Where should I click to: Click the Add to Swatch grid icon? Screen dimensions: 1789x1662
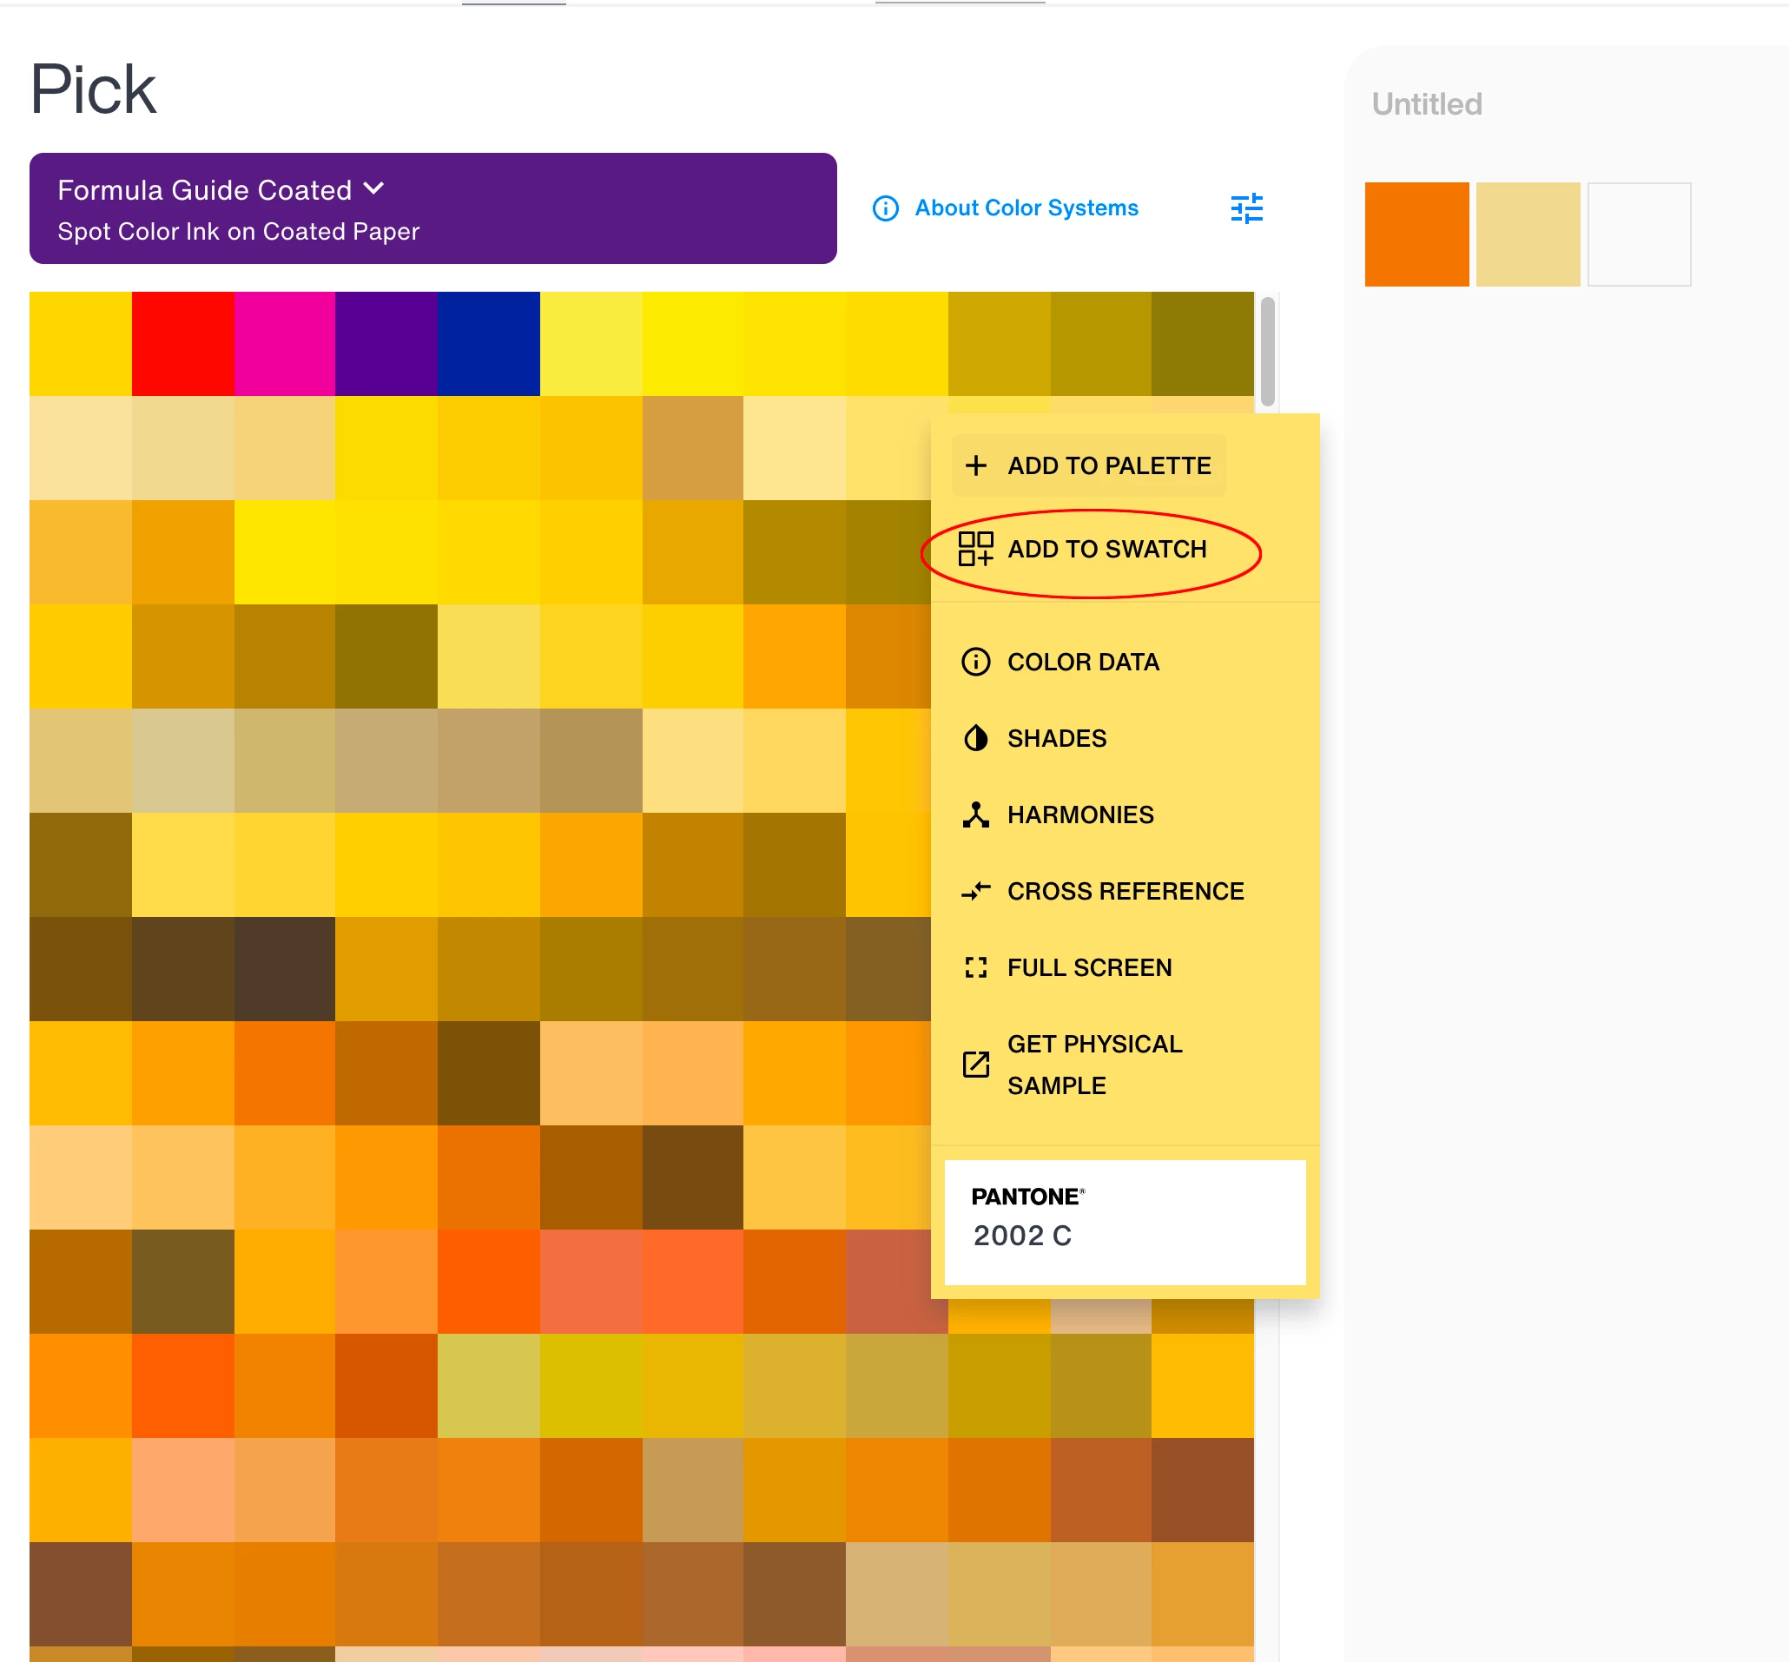[x=975, y=548]
